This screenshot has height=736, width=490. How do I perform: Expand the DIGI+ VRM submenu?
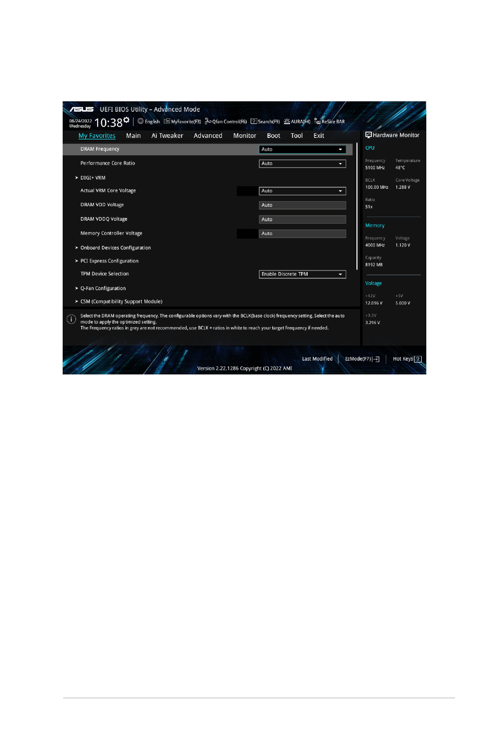92,178
